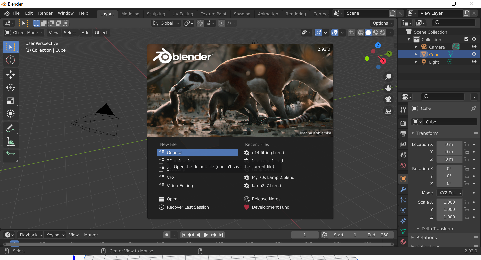Open the Output properties tab

(403, 134)
